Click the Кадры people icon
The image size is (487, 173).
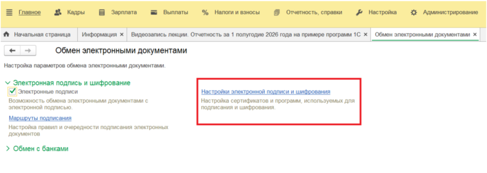58,13
